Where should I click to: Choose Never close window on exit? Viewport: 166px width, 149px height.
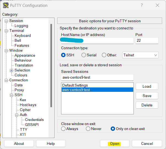tap(88, 129)
